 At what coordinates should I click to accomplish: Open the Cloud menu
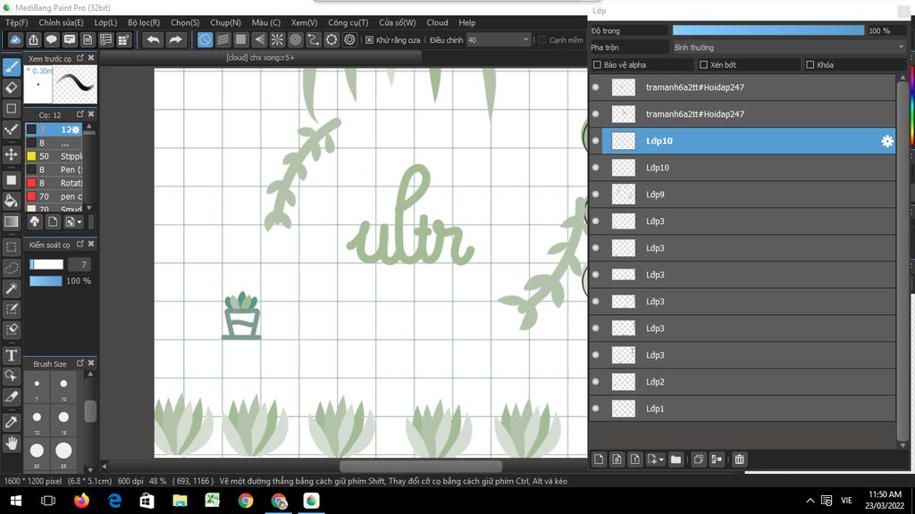[x=437, y=22]
